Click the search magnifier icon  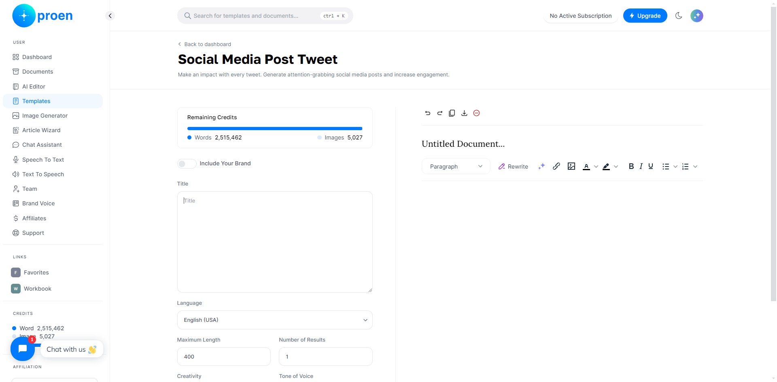click(x=187, y=16)
